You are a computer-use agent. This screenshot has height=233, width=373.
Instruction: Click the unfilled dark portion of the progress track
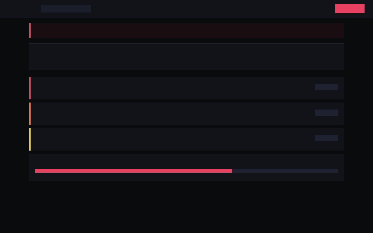point(285,171)
